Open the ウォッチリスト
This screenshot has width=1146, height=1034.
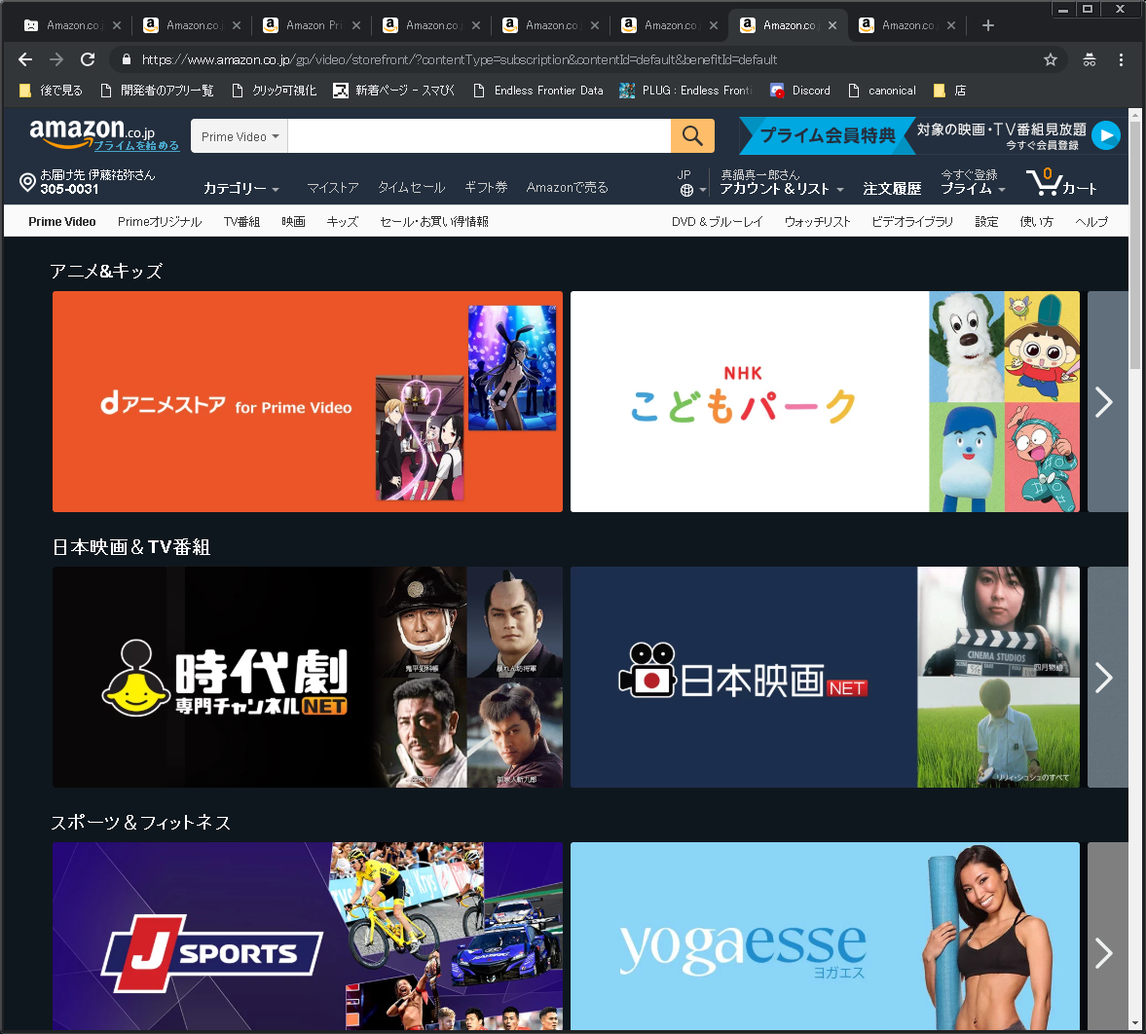pyautogui.click(x=817, y=221)
